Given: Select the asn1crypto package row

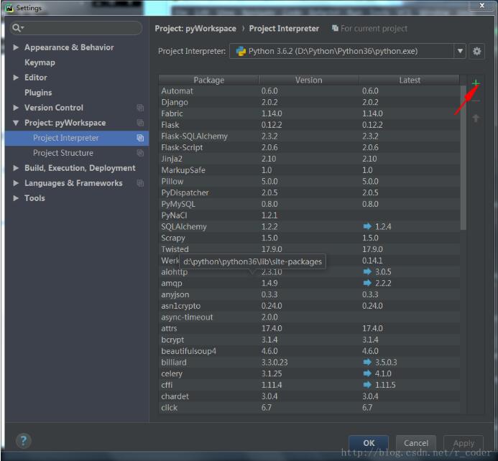Looking at the screenshot, I should (x=309, y=305).
